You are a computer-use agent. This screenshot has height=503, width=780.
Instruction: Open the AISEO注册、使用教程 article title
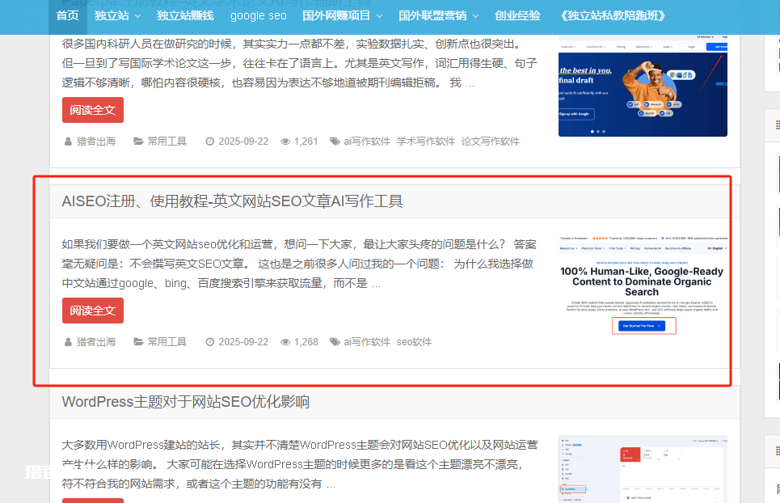tap(233, 200)
